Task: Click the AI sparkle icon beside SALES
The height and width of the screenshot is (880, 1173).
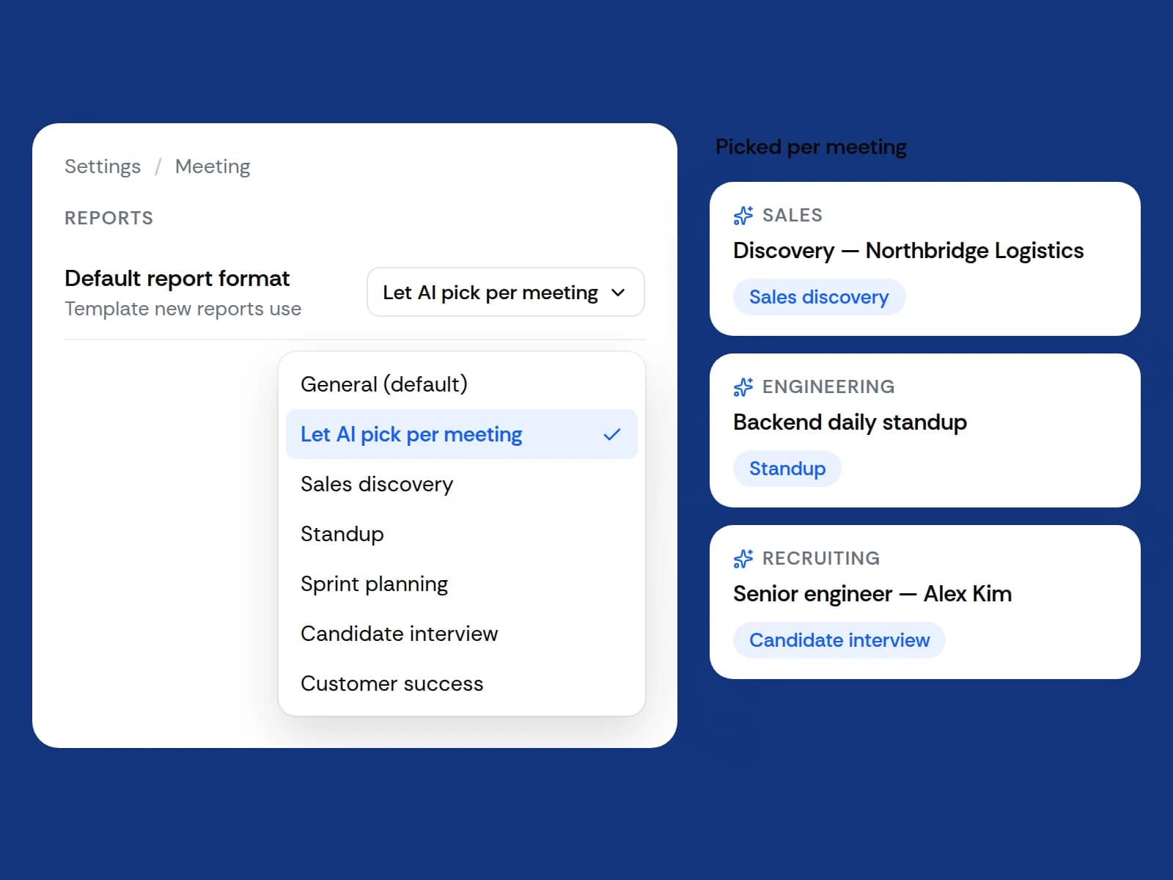Action: point(743,216)
